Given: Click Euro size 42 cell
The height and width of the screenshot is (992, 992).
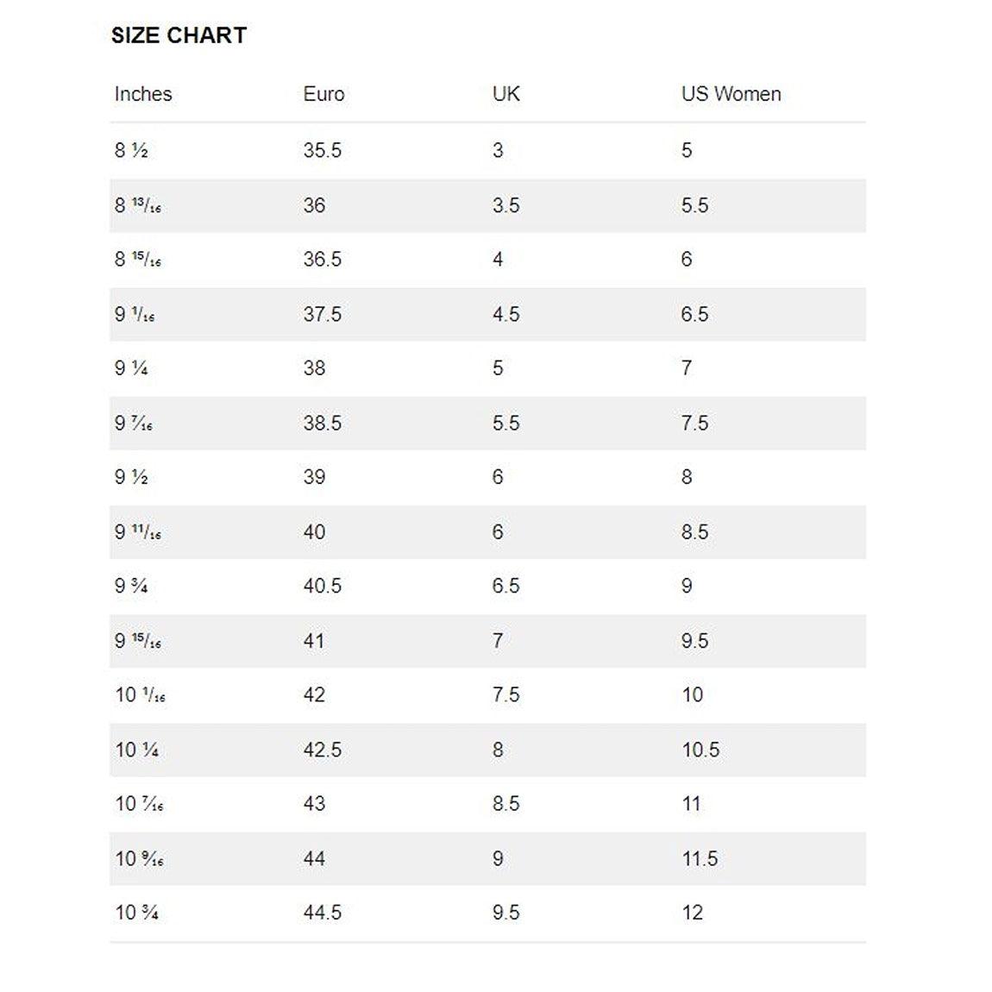Looking at the screenshot, I should click(314, 694).
